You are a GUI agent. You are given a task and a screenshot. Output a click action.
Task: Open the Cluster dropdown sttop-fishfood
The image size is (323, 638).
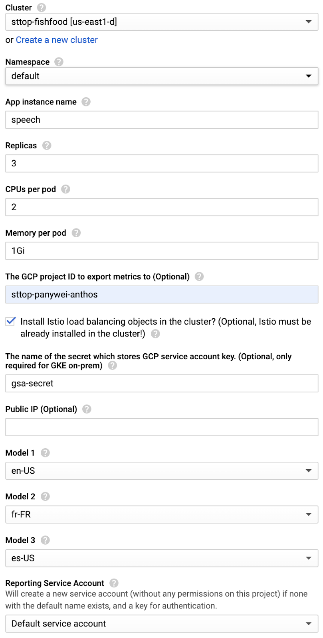(161, 22)
